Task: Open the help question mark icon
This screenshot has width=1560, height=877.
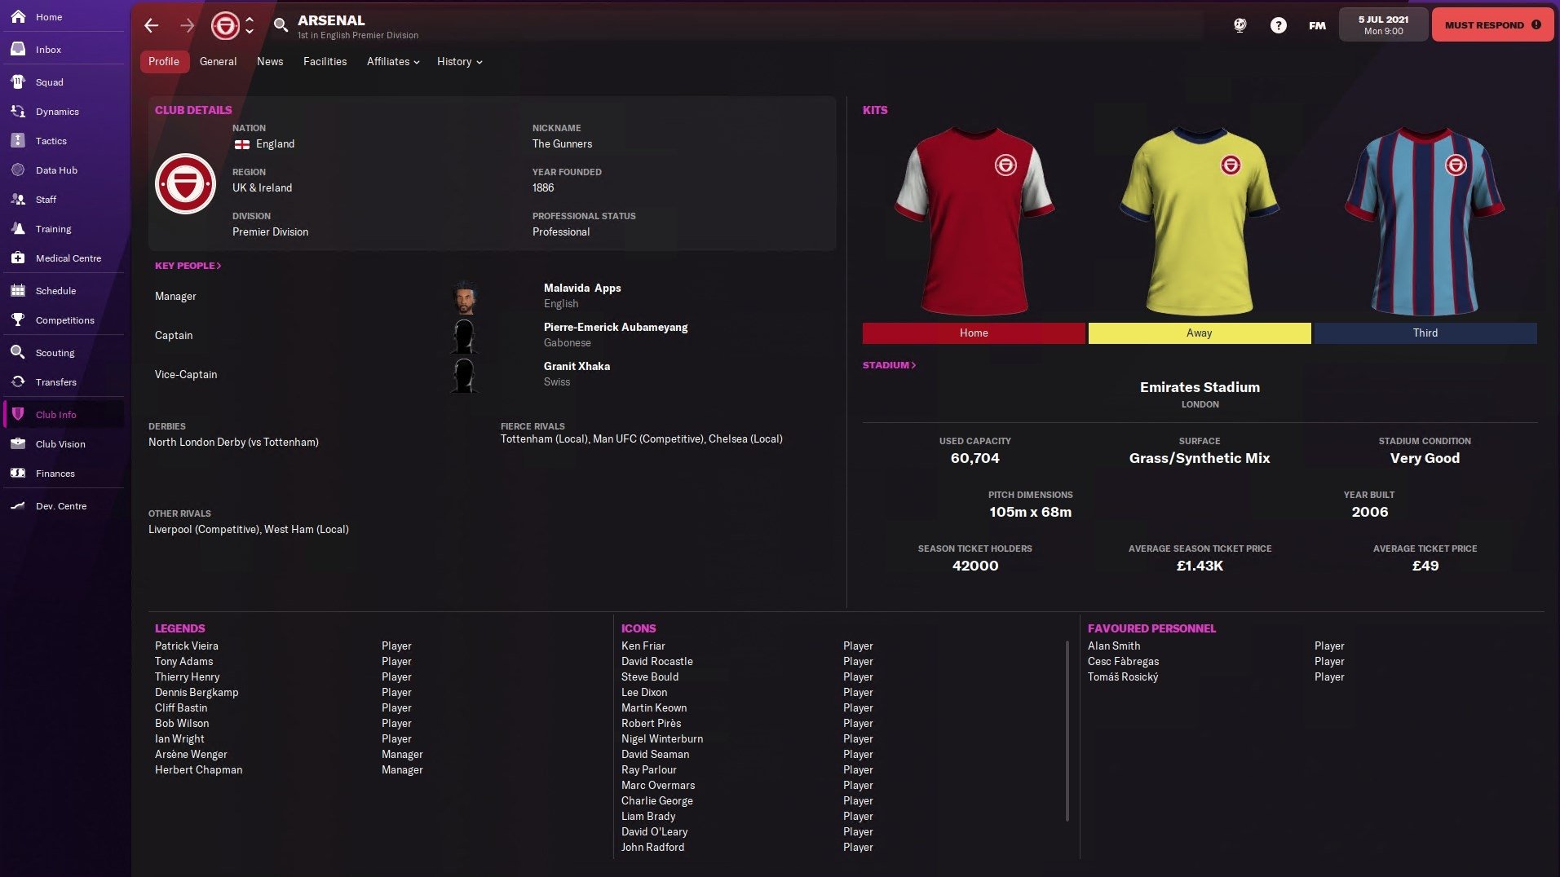Action: tap(1278, 25)
